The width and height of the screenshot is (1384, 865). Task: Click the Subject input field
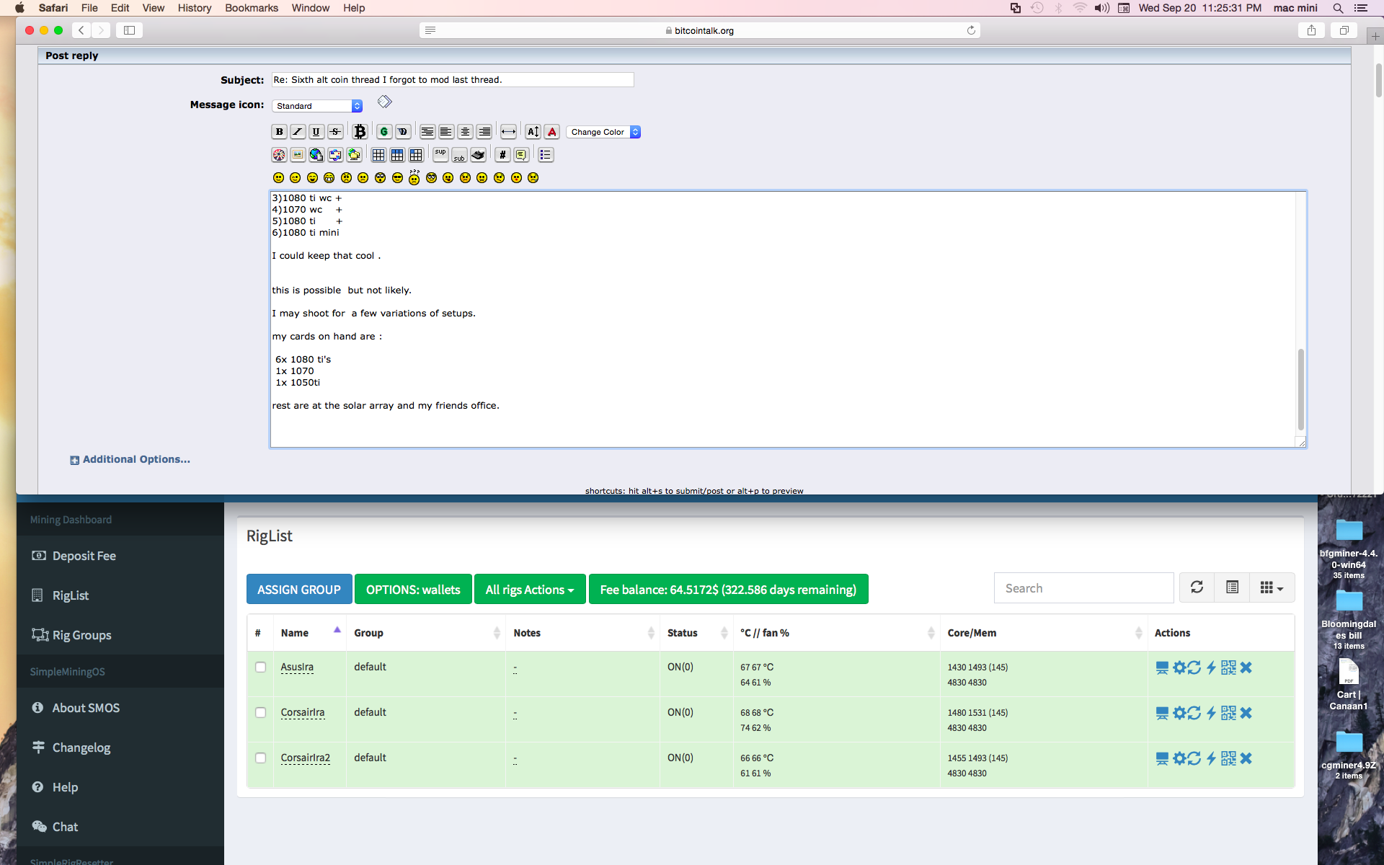[x=453, y=80]
